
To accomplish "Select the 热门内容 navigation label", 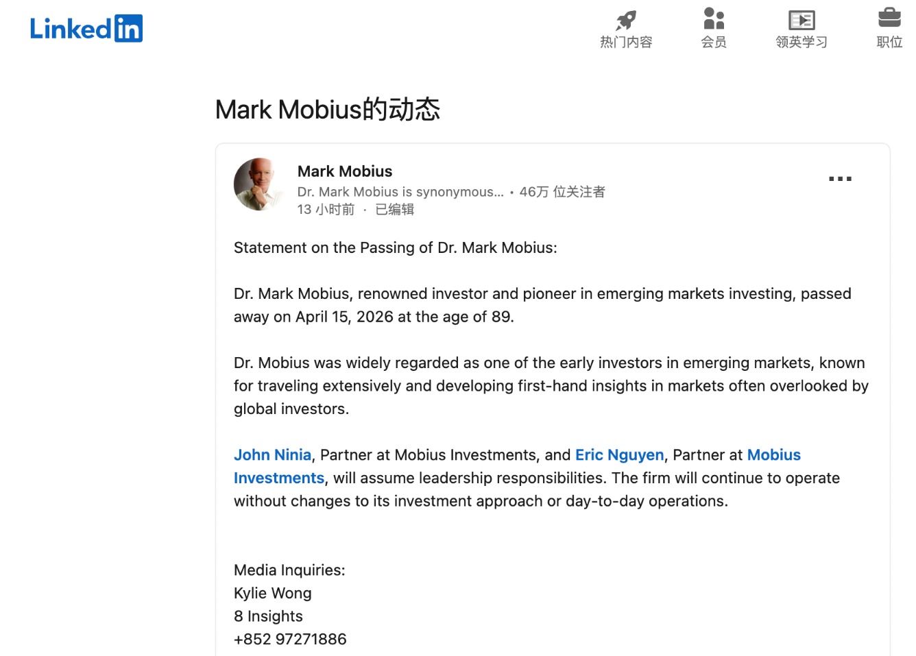I will [x=626, y=42].
